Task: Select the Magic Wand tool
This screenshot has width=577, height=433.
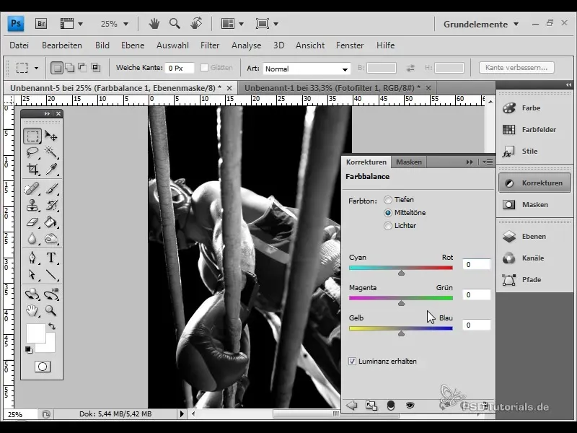Action: 51,152
